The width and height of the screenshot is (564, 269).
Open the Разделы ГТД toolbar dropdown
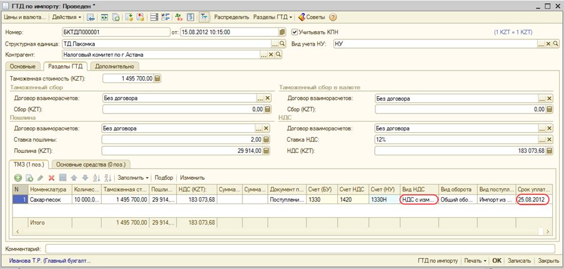pyautogui.click(x=274, y=17)
